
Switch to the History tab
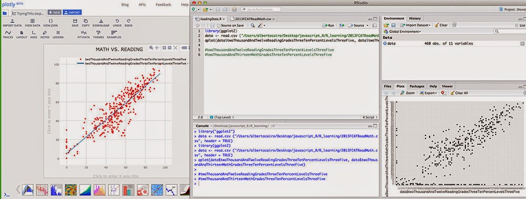pyautogui.click(x=415, y=19)
